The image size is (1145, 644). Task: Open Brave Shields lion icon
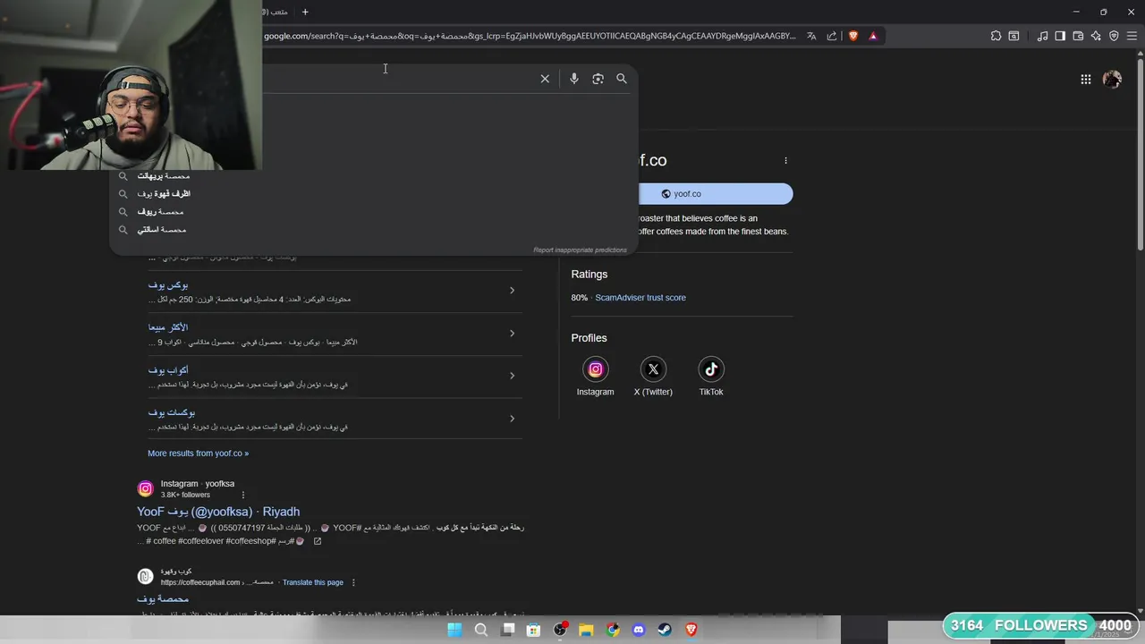tap(852, 36)
